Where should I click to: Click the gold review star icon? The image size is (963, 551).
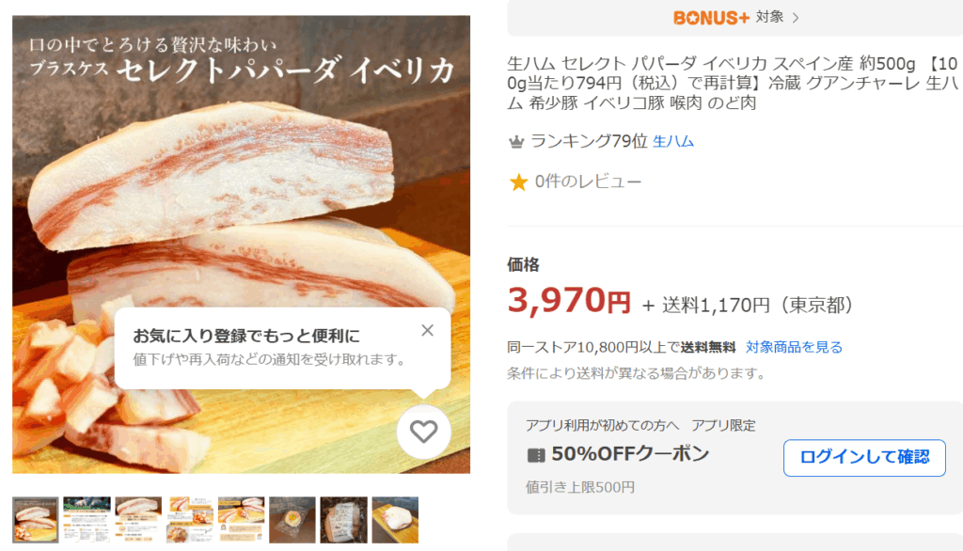click(518, 182)
